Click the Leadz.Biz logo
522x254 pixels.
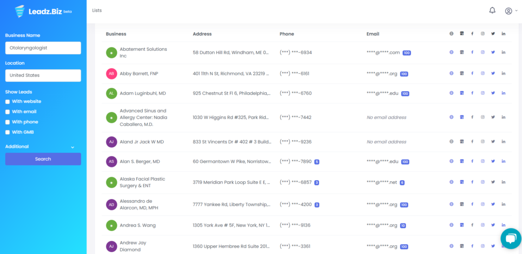pyautogui.click(x=43, y=11)
